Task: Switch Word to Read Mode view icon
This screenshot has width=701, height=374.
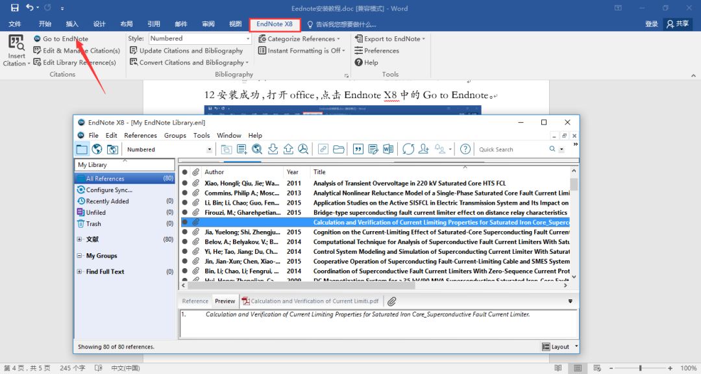Action: (x=558, y=368)
